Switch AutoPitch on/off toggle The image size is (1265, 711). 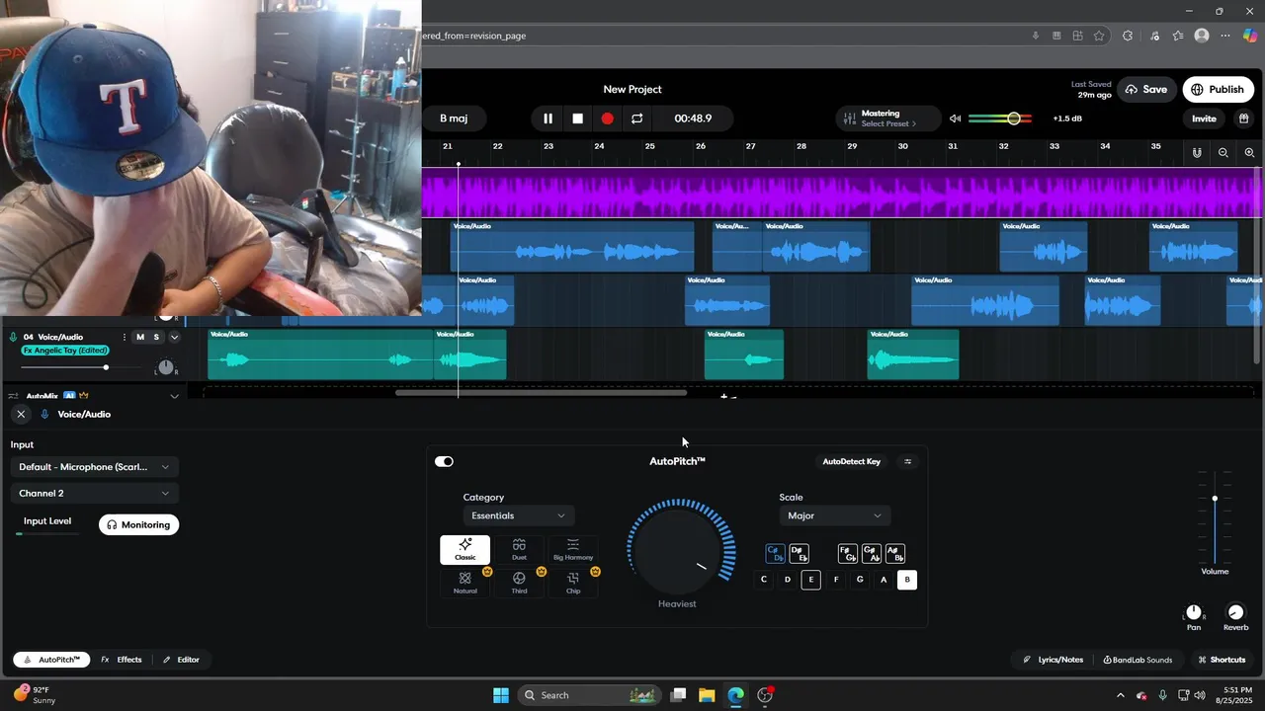[x=444, y=461]
